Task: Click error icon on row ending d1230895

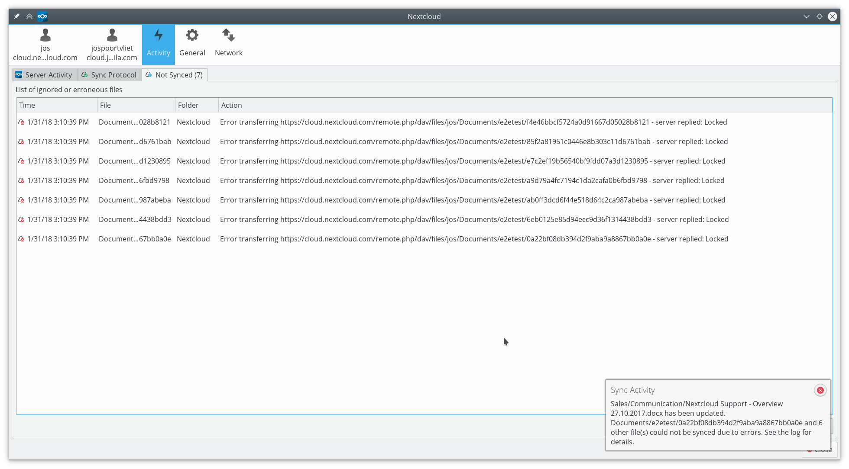Action: click(x=21, y=161)
